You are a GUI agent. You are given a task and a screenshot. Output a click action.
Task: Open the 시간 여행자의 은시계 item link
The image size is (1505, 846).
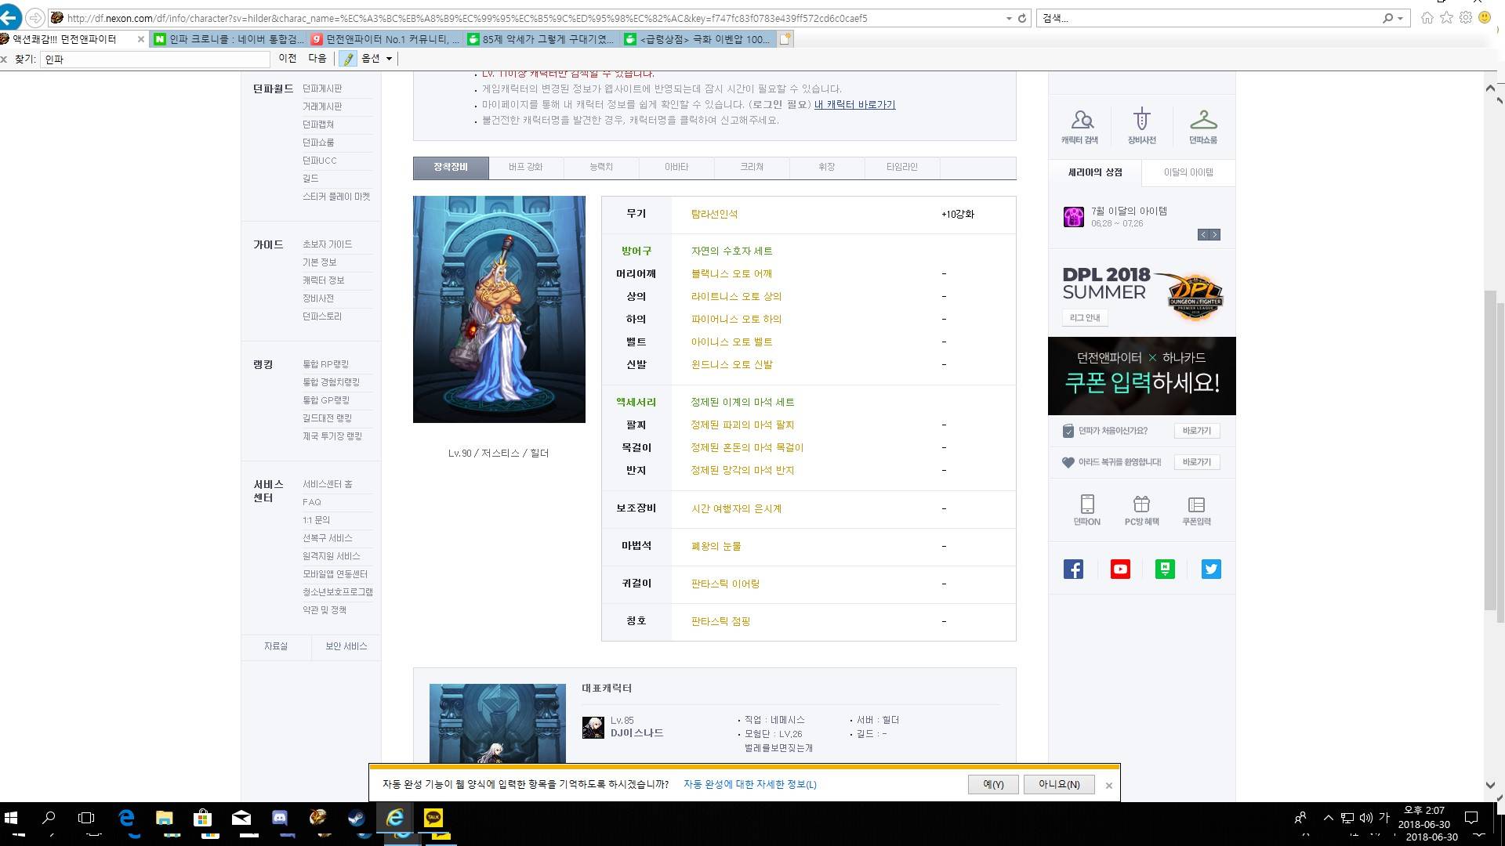736,509
